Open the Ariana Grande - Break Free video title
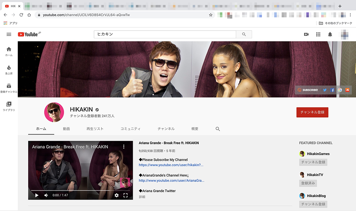This screenshot has height=211, width=356. (169, 143)
